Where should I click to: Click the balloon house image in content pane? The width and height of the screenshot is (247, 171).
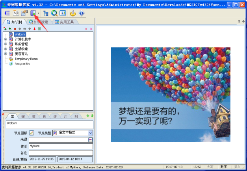point(171,95)
